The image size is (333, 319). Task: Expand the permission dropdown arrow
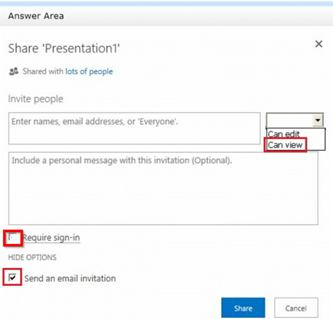tap(318, 120)
